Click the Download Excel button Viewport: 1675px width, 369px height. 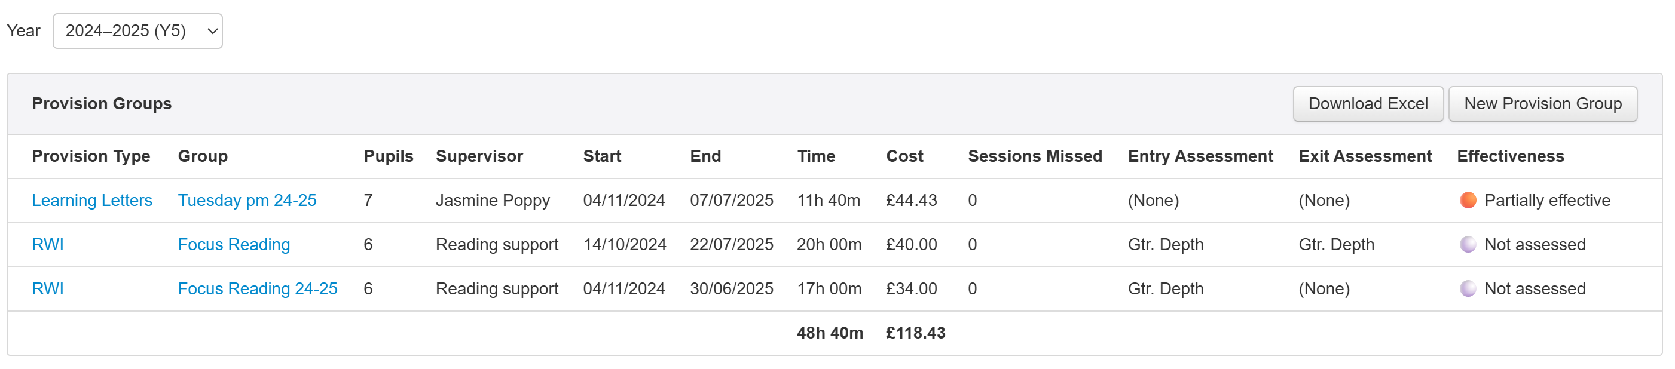(1368, 103)
